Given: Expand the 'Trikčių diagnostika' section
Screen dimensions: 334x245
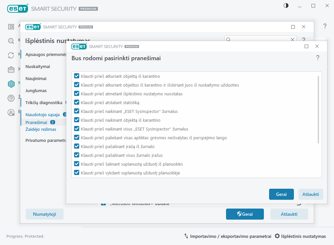Looking at the screenshot, I should pos(44,102).
